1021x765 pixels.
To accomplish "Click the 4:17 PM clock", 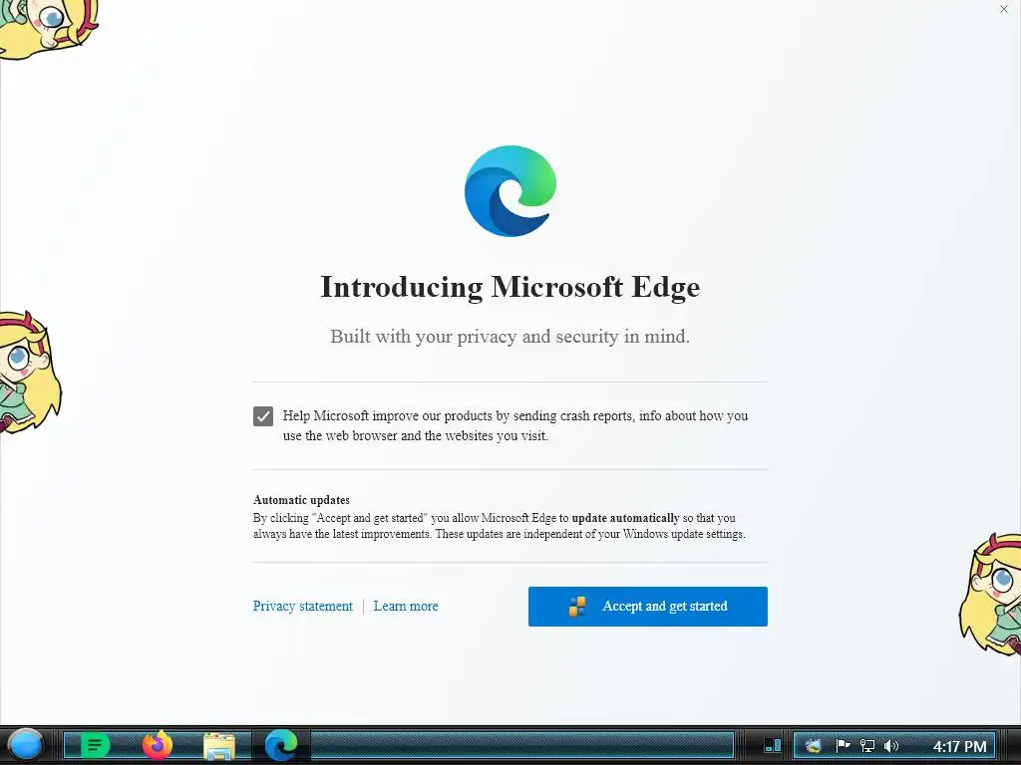I will pos(960,746).
